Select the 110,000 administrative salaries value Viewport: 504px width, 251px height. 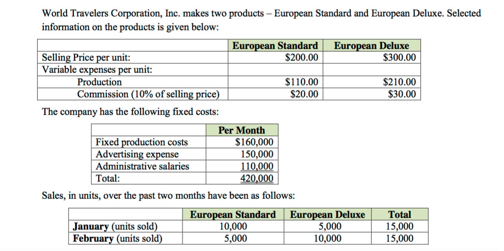pos(258,166)
